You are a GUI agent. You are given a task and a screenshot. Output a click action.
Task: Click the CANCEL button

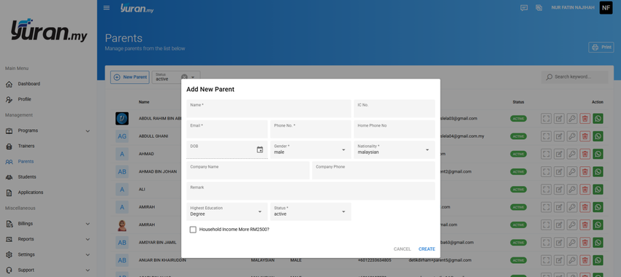[402, 249]
